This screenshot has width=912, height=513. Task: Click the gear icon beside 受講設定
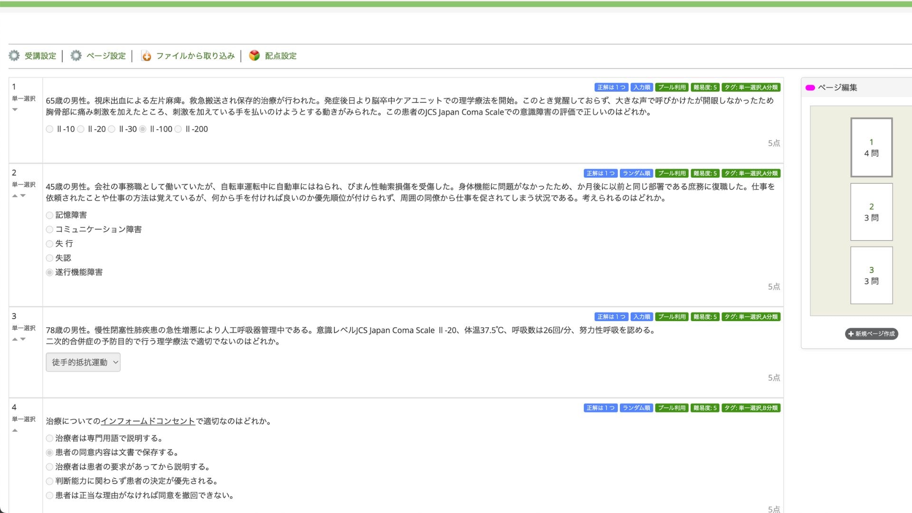pyautogui.click(x=14, y=56)
